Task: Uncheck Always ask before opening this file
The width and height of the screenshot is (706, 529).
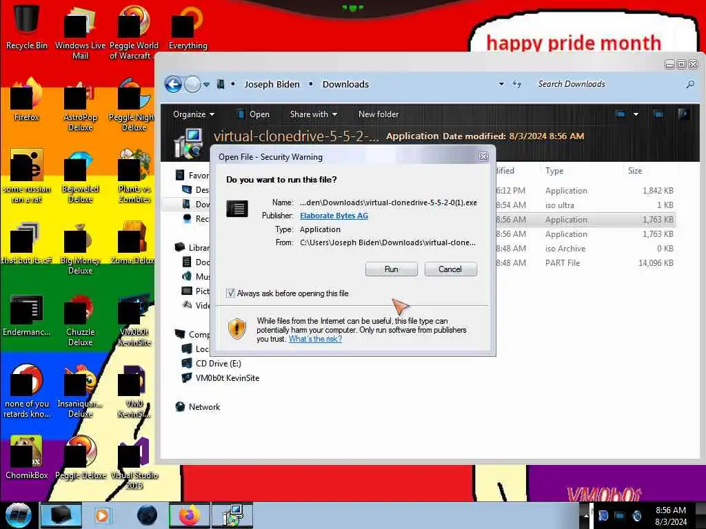Action: [230, 293]
